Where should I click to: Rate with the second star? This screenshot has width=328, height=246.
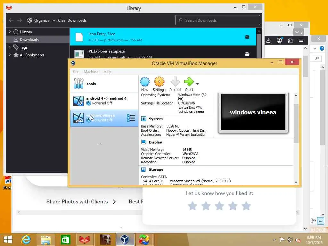206,206
